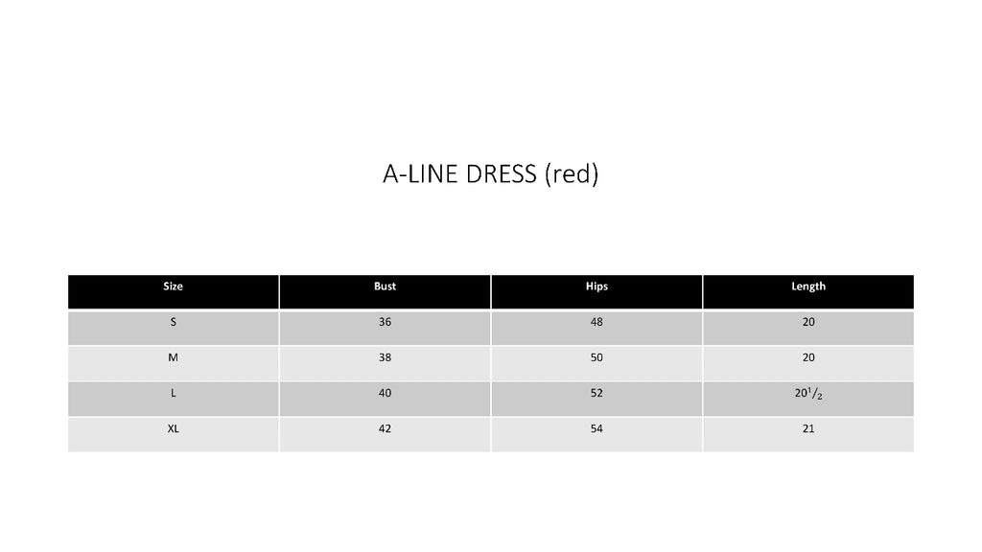Viewport: 982px width, 552px height.
Task: Click hips value 54
Action: 596,429
